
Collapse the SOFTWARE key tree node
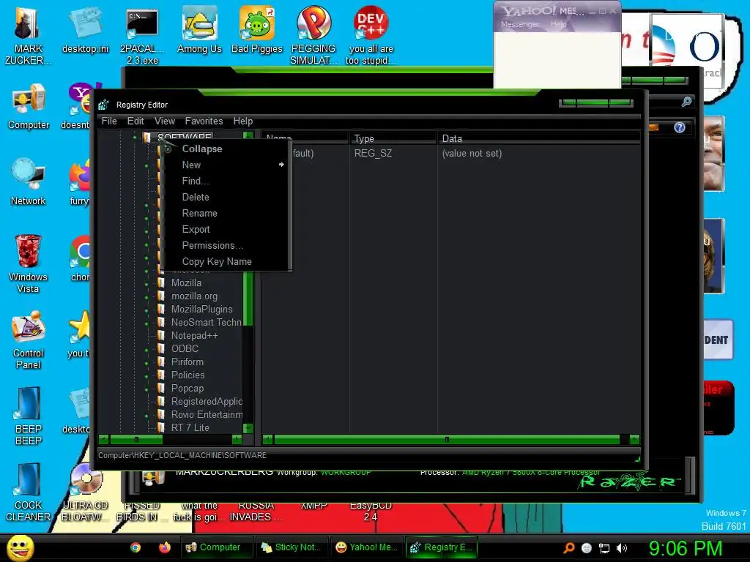pos(135,138)
